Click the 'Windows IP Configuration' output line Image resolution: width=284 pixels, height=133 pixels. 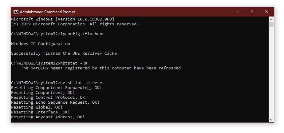(40, 44)
